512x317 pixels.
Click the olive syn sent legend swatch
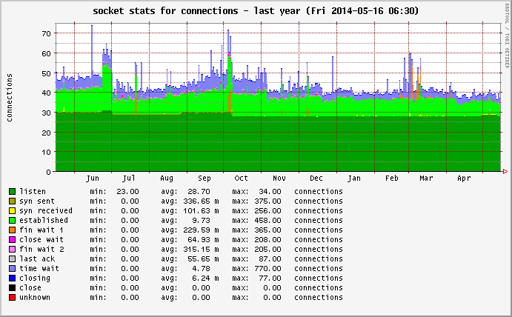tap(12, 201)
